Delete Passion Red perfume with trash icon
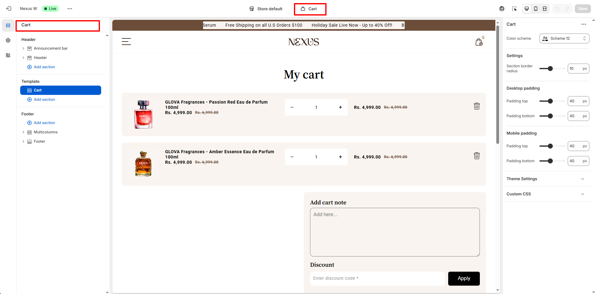 pyautogui.click(x=477, y=106)
